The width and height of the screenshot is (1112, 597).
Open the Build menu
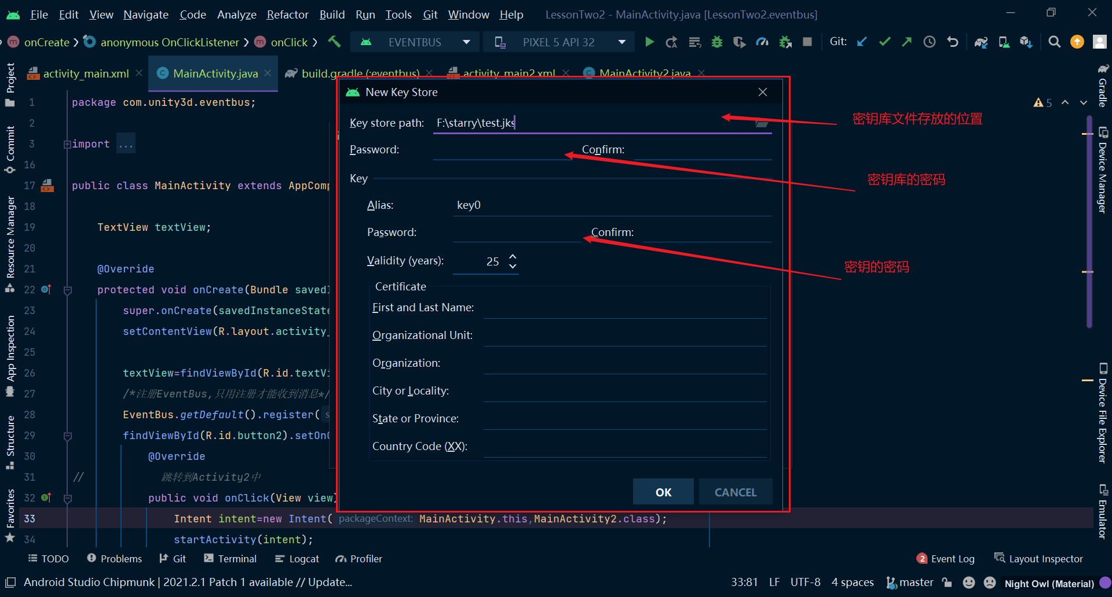pyautogui.click(x=332, y=14)
